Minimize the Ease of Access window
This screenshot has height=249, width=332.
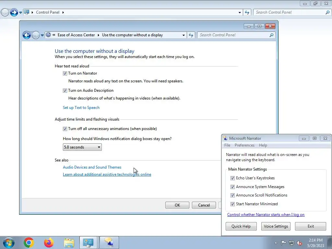click(249, 26)
